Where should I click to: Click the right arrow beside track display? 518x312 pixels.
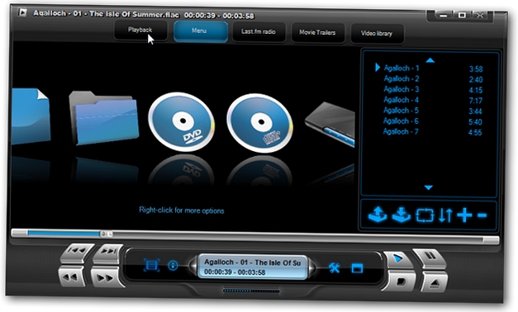pyautogui.click(x=311, y=267)
